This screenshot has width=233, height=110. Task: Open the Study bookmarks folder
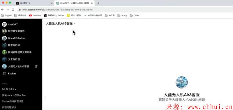[122, 15]
